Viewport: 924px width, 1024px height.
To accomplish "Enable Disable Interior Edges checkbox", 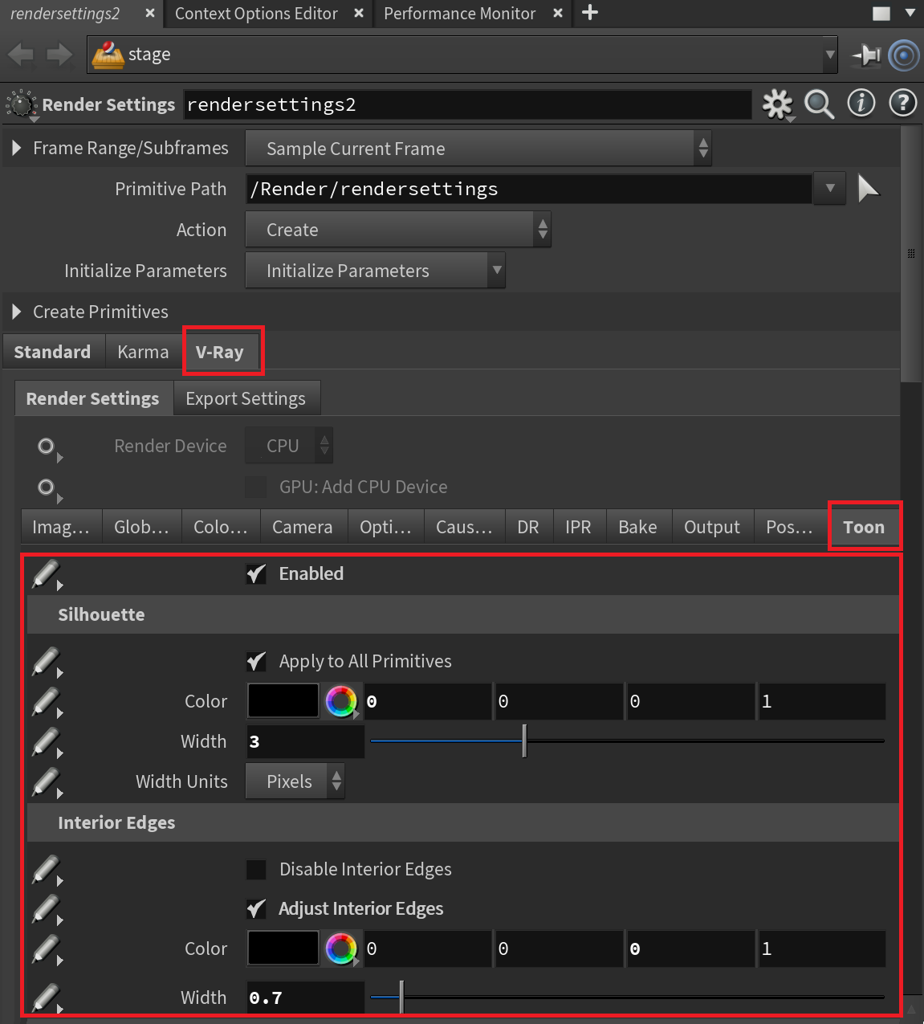I will click(x=256, y=869).
